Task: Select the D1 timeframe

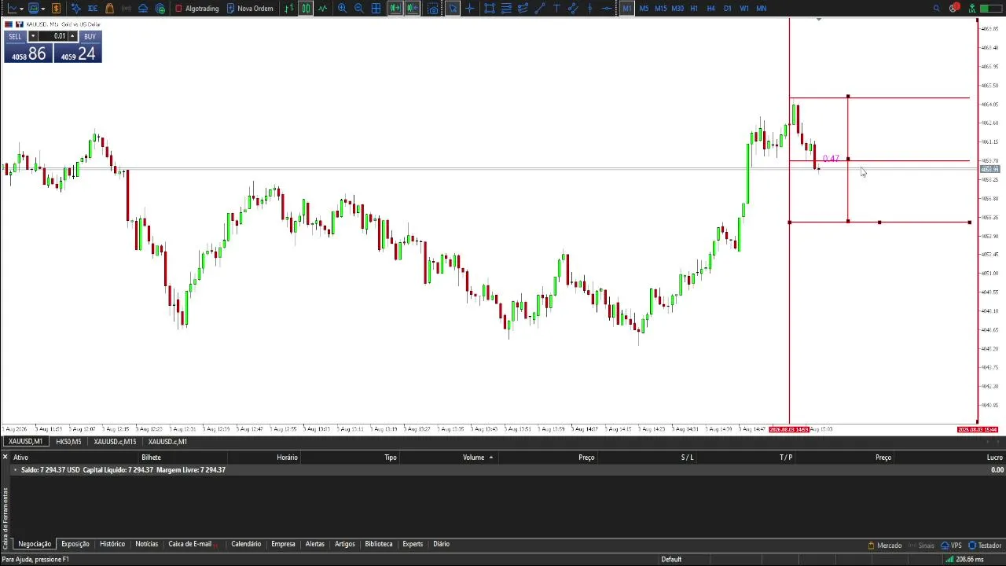Action: (x=727, y=8)
